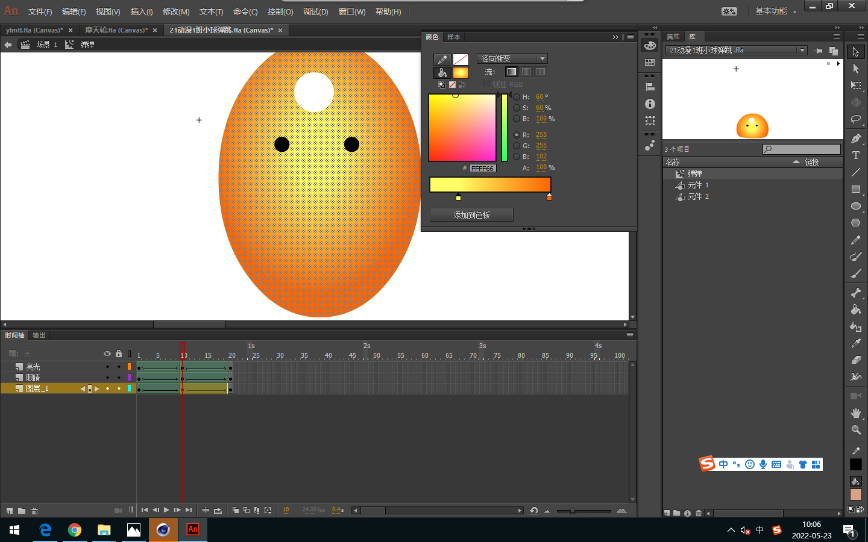
Task: Switch to the 样本 swatches tab
Action: pyautogui.click(x=454, y=37)
